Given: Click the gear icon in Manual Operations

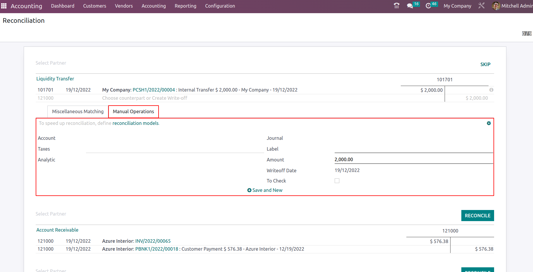Looking at the screenshot, I should 489,123.
